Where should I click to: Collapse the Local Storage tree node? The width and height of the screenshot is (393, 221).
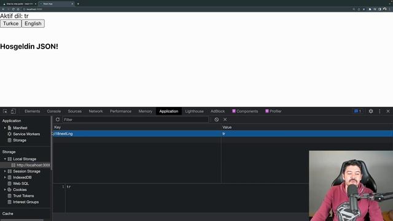click(5, 159)
